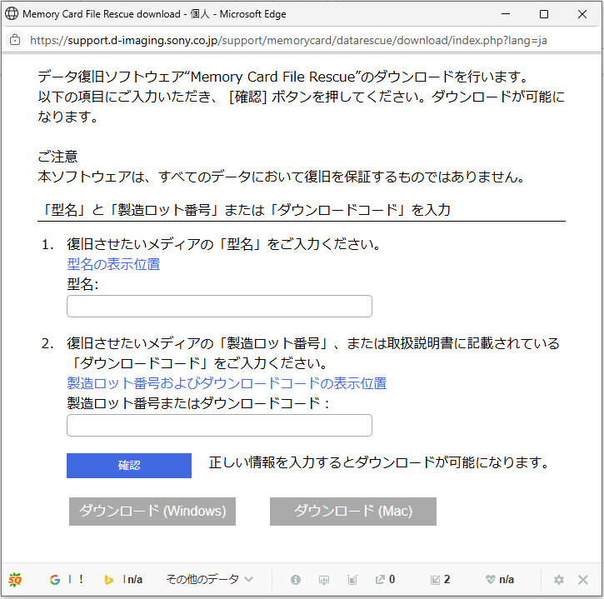Image resolution: width=604 pixels, height=599 pixels.
Task: Open the page info icon in SEO bar
Action: coord(296,579)
